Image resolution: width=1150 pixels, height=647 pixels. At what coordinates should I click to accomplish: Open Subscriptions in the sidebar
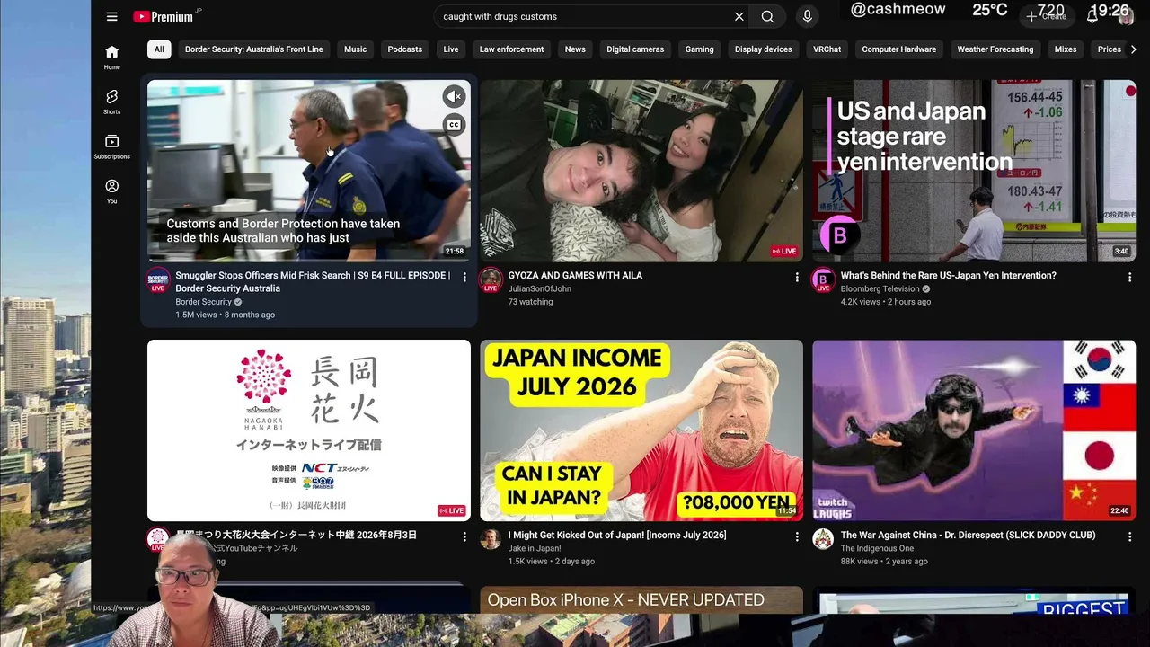tap(111, 146)
